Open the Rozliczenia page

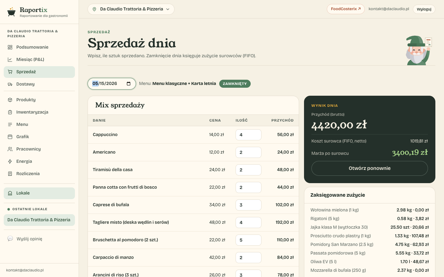click(39, 174)
